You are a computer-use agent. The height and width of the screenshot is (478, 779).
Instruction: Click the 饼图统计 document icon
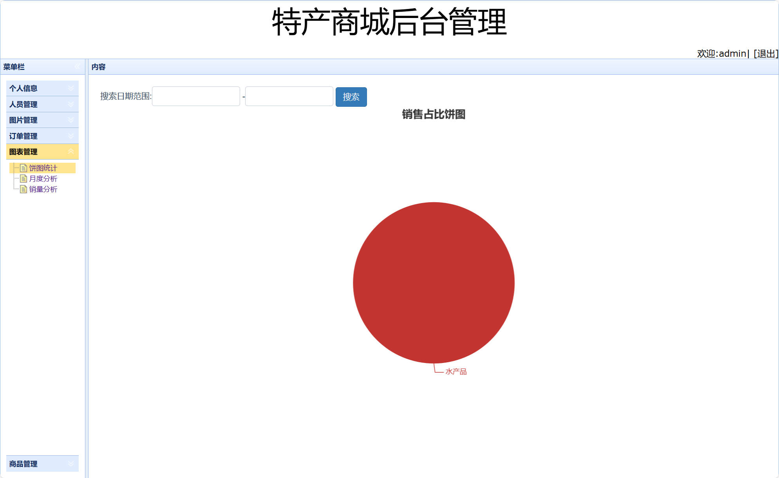(x=24, y=168)
